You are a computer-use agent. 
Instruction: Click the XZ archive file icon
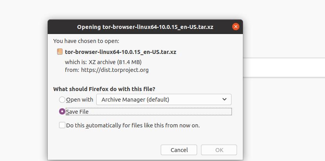59,52
